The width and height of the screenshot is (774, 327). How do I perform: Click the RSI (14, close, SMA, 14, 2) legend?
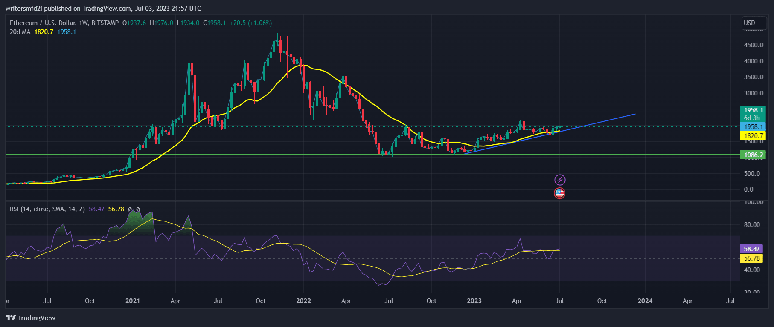click(x=47, y=209)
